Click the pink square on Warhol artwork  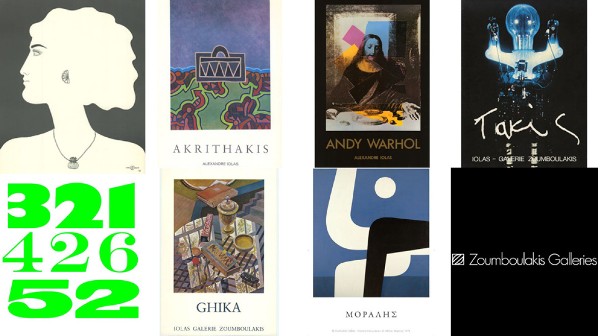(354, 35)
